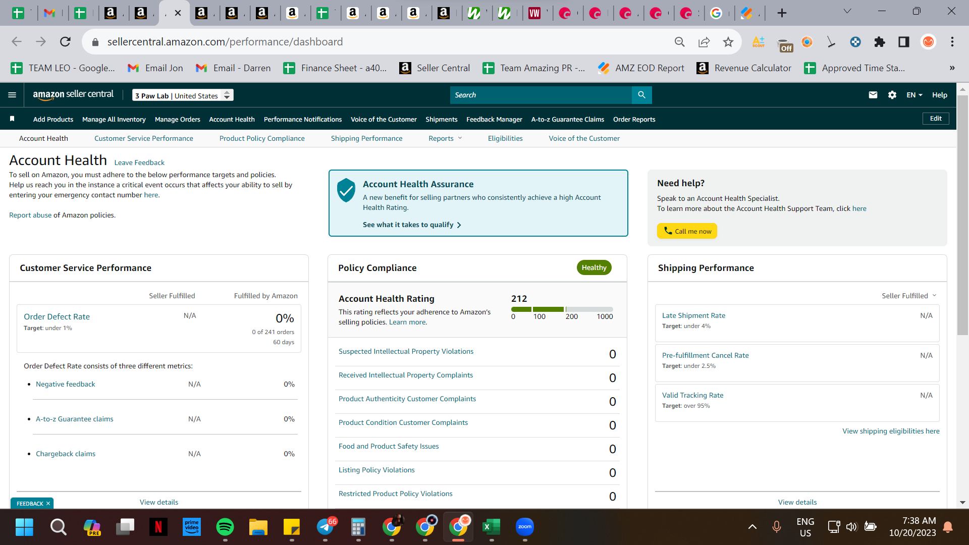Image resolution: width=969 pixels, height=545 pixels.
Task: Open the Chrome side panel icon
Action: [903, 42]
